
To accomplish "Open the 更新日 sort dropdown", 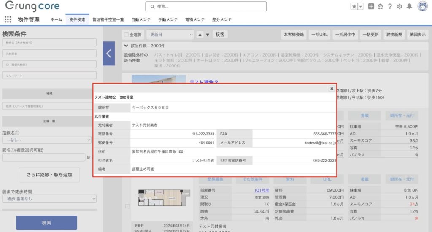I will (170, 35).
